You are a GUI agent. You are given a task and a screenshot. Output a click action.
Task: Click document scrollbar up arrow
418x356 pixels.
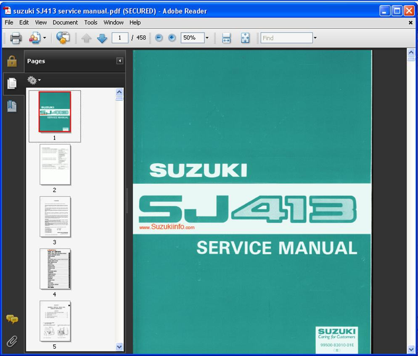coord(411,52)
